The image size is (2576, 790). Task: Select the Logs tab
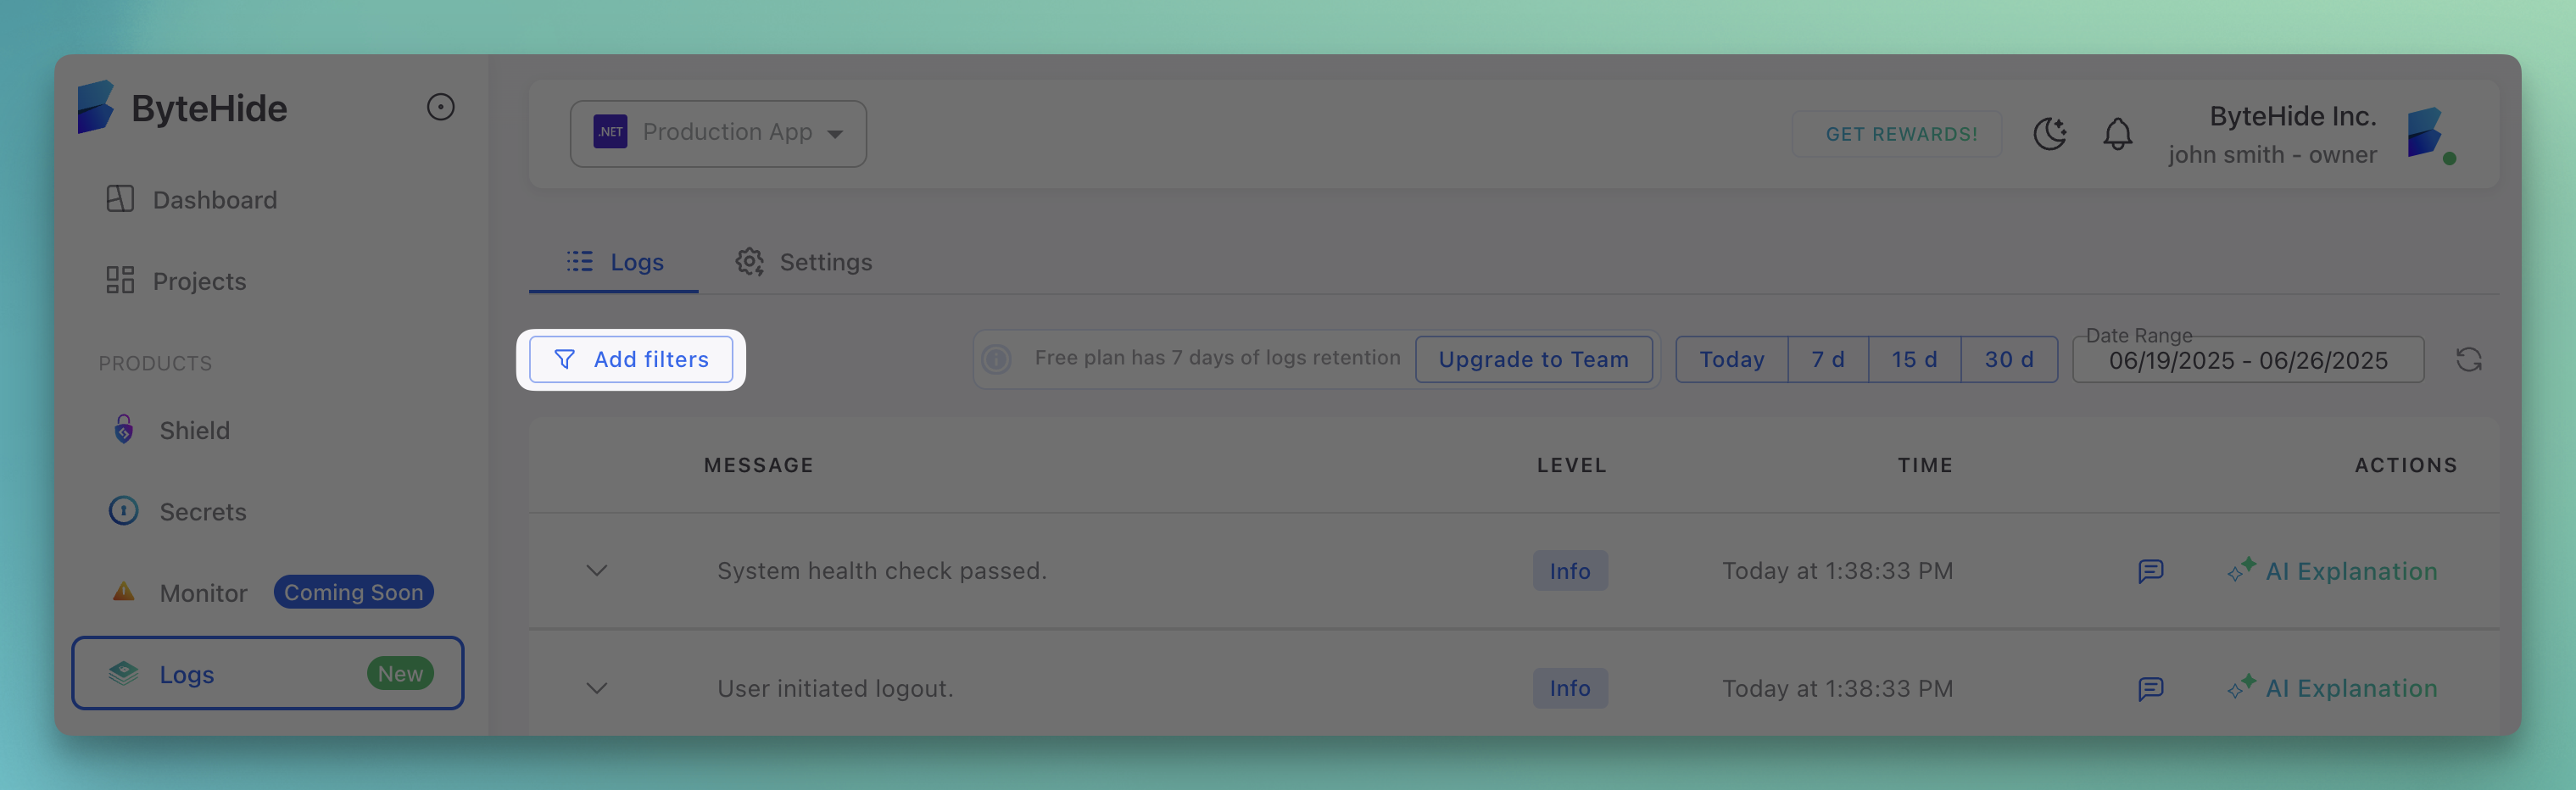[x=613, y=262]
